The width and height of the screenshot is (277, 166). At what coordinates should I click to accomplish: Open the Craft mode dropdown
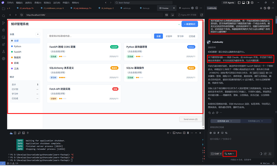point(216,154)
